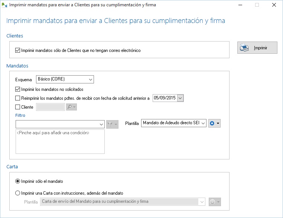The image size is (283, 218).
Task: Expand the Carta de envío template dropdown
Action: coord(202,202)
